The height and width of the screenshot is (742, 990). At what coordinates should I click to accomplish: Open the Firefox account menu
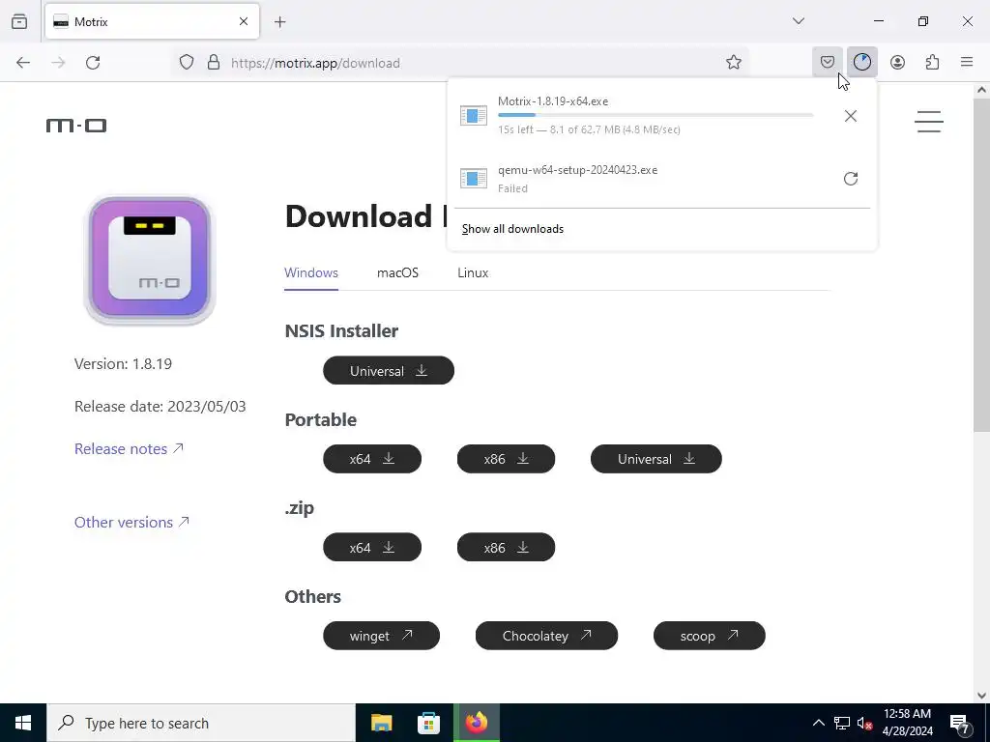pos(897,63)
